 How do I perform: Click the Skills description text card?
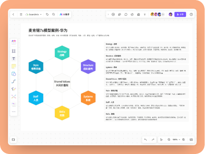click(146, 117)
